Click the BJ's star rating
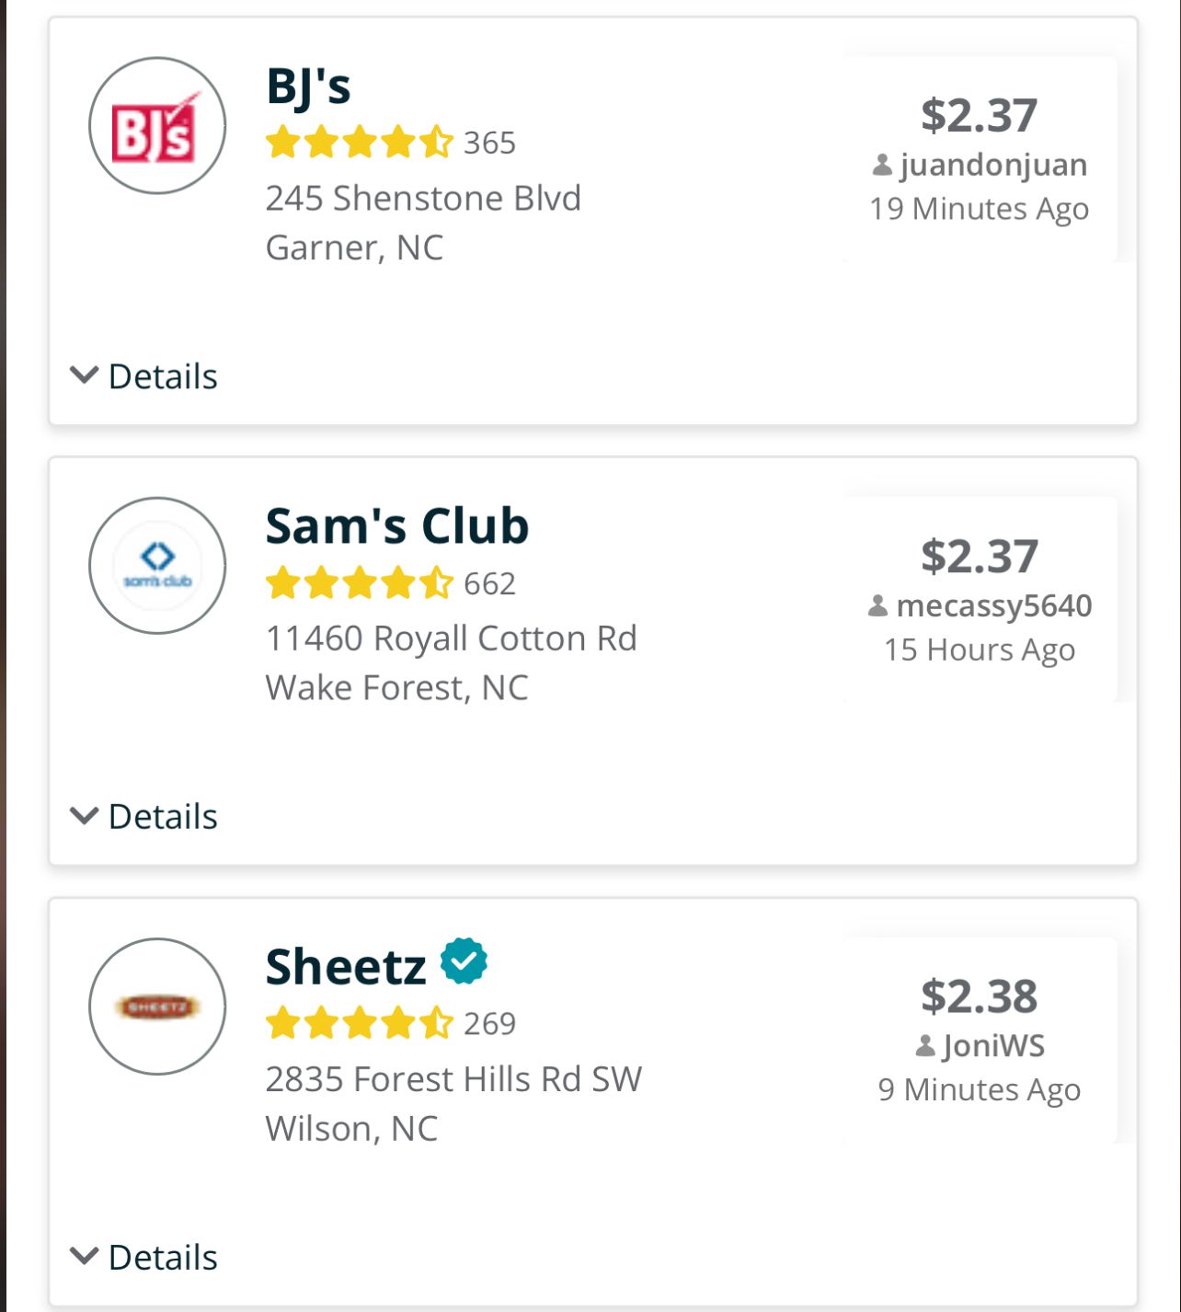Image resolution: width=1181 pixels, height=1312 pixels. pyautogui.click(x=360, y=143)
